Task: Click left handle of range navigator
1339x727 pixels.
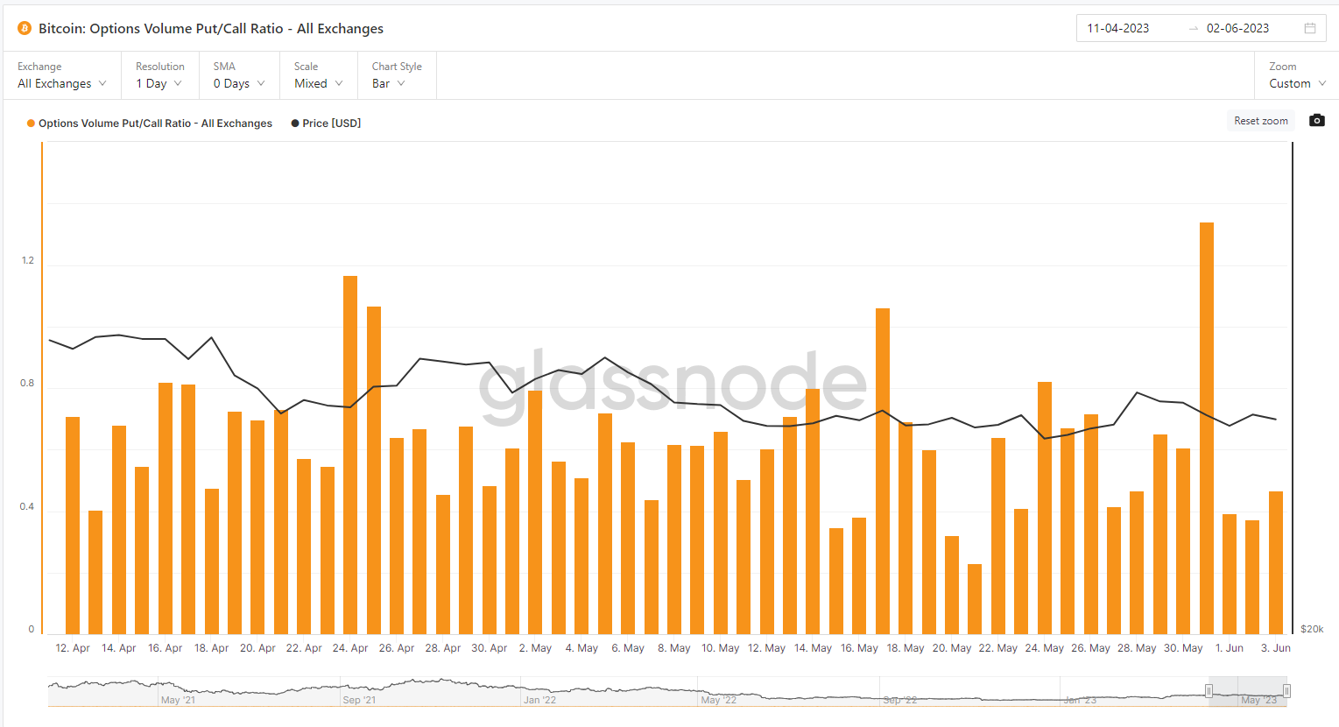Action: [1209, 691]
